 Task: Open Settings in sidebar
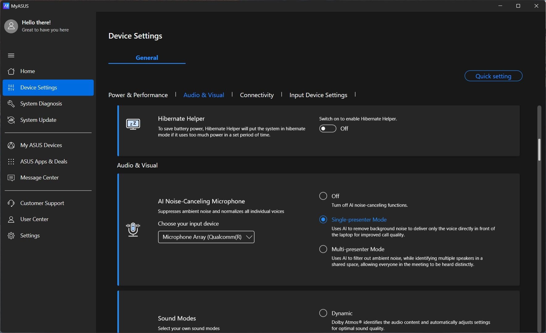(48, 236)
